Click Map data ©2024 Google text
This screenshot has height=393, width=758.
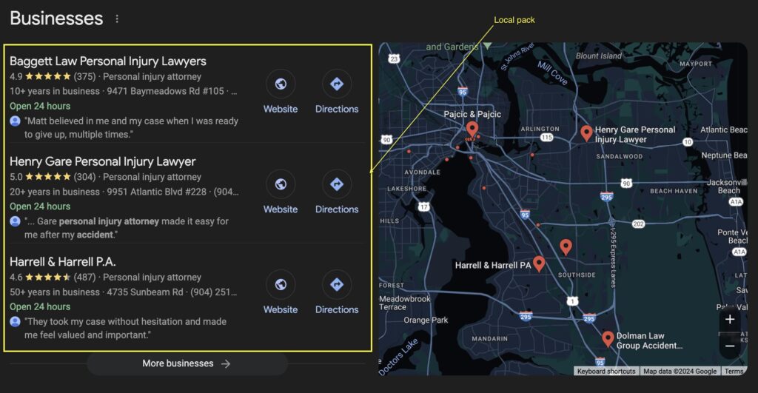(x=680, y=372)
